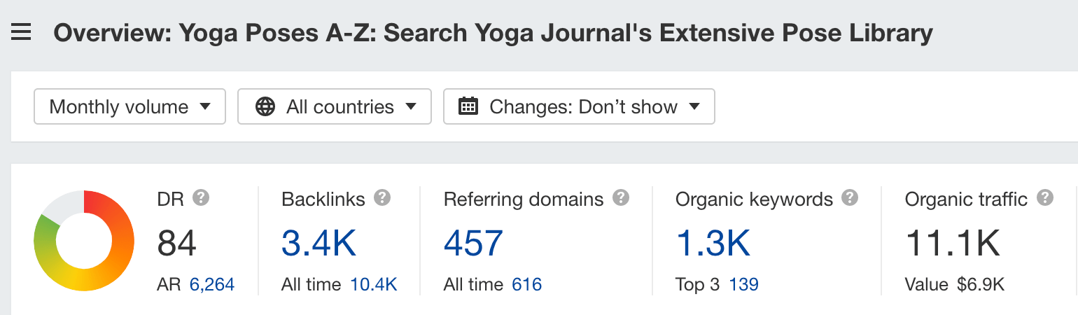This screenshot has height=315, width=1078.
Task: Click the DR donut chart
Action: (x=83, y=241)
